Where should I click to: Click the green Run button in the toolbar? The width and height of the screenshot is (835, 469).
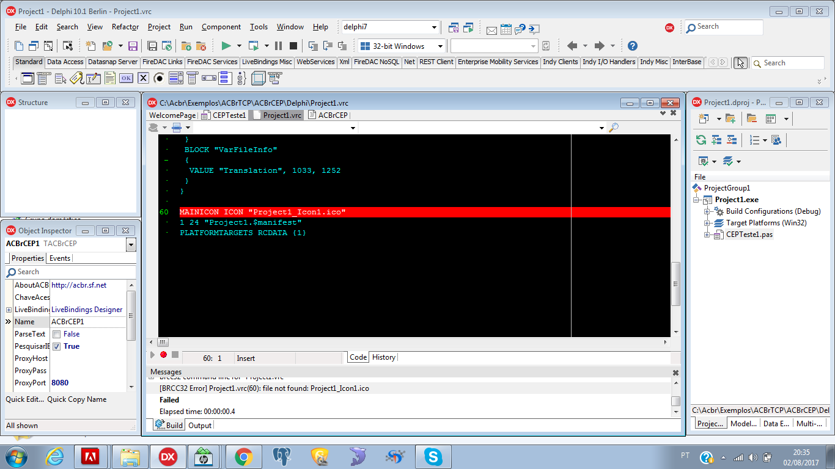(226, 46)
